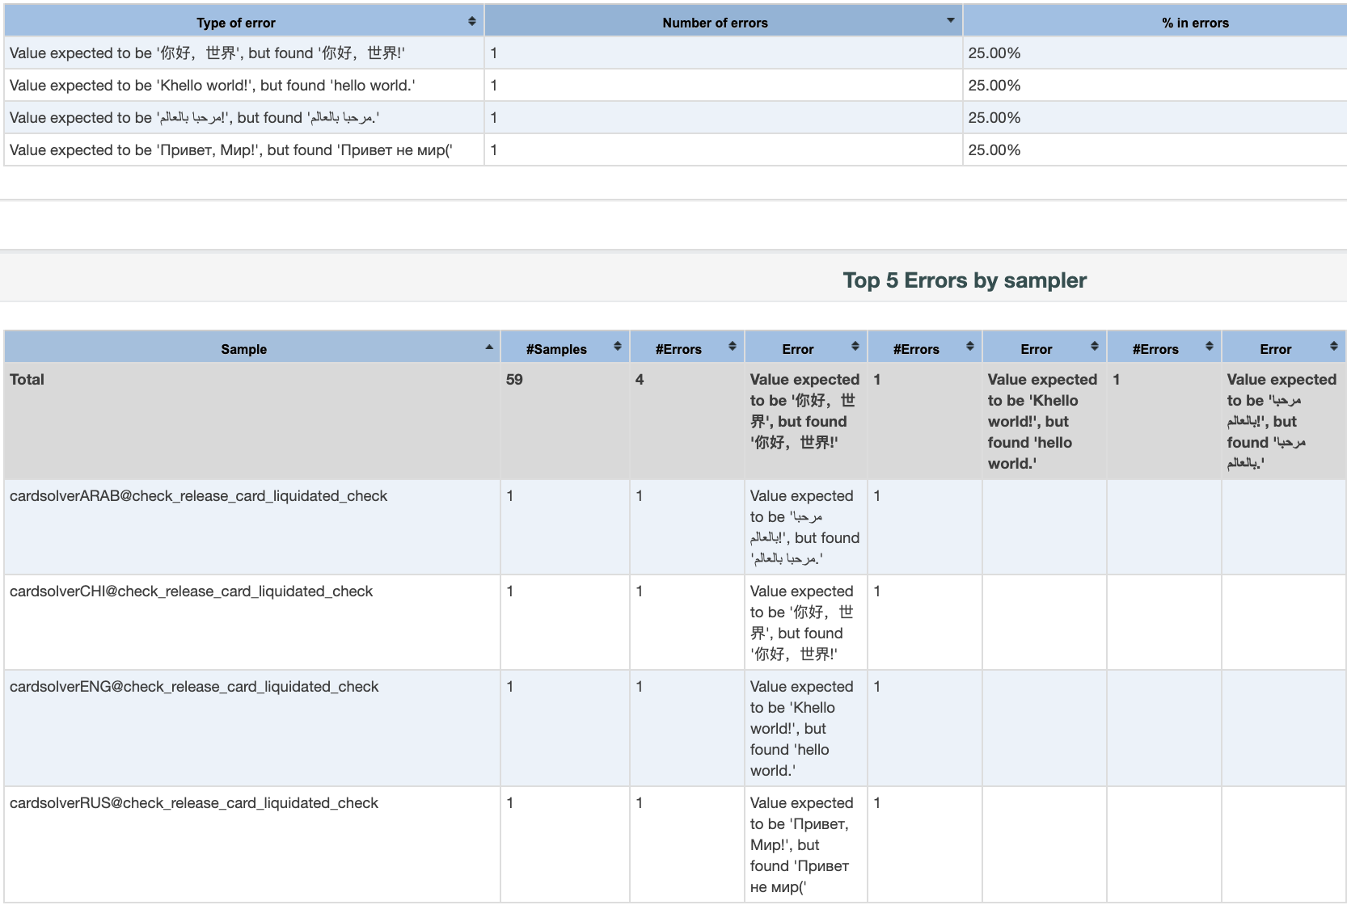
Task: Click the ascending sort arrow on "Sample" column
Action: point(489,347)
